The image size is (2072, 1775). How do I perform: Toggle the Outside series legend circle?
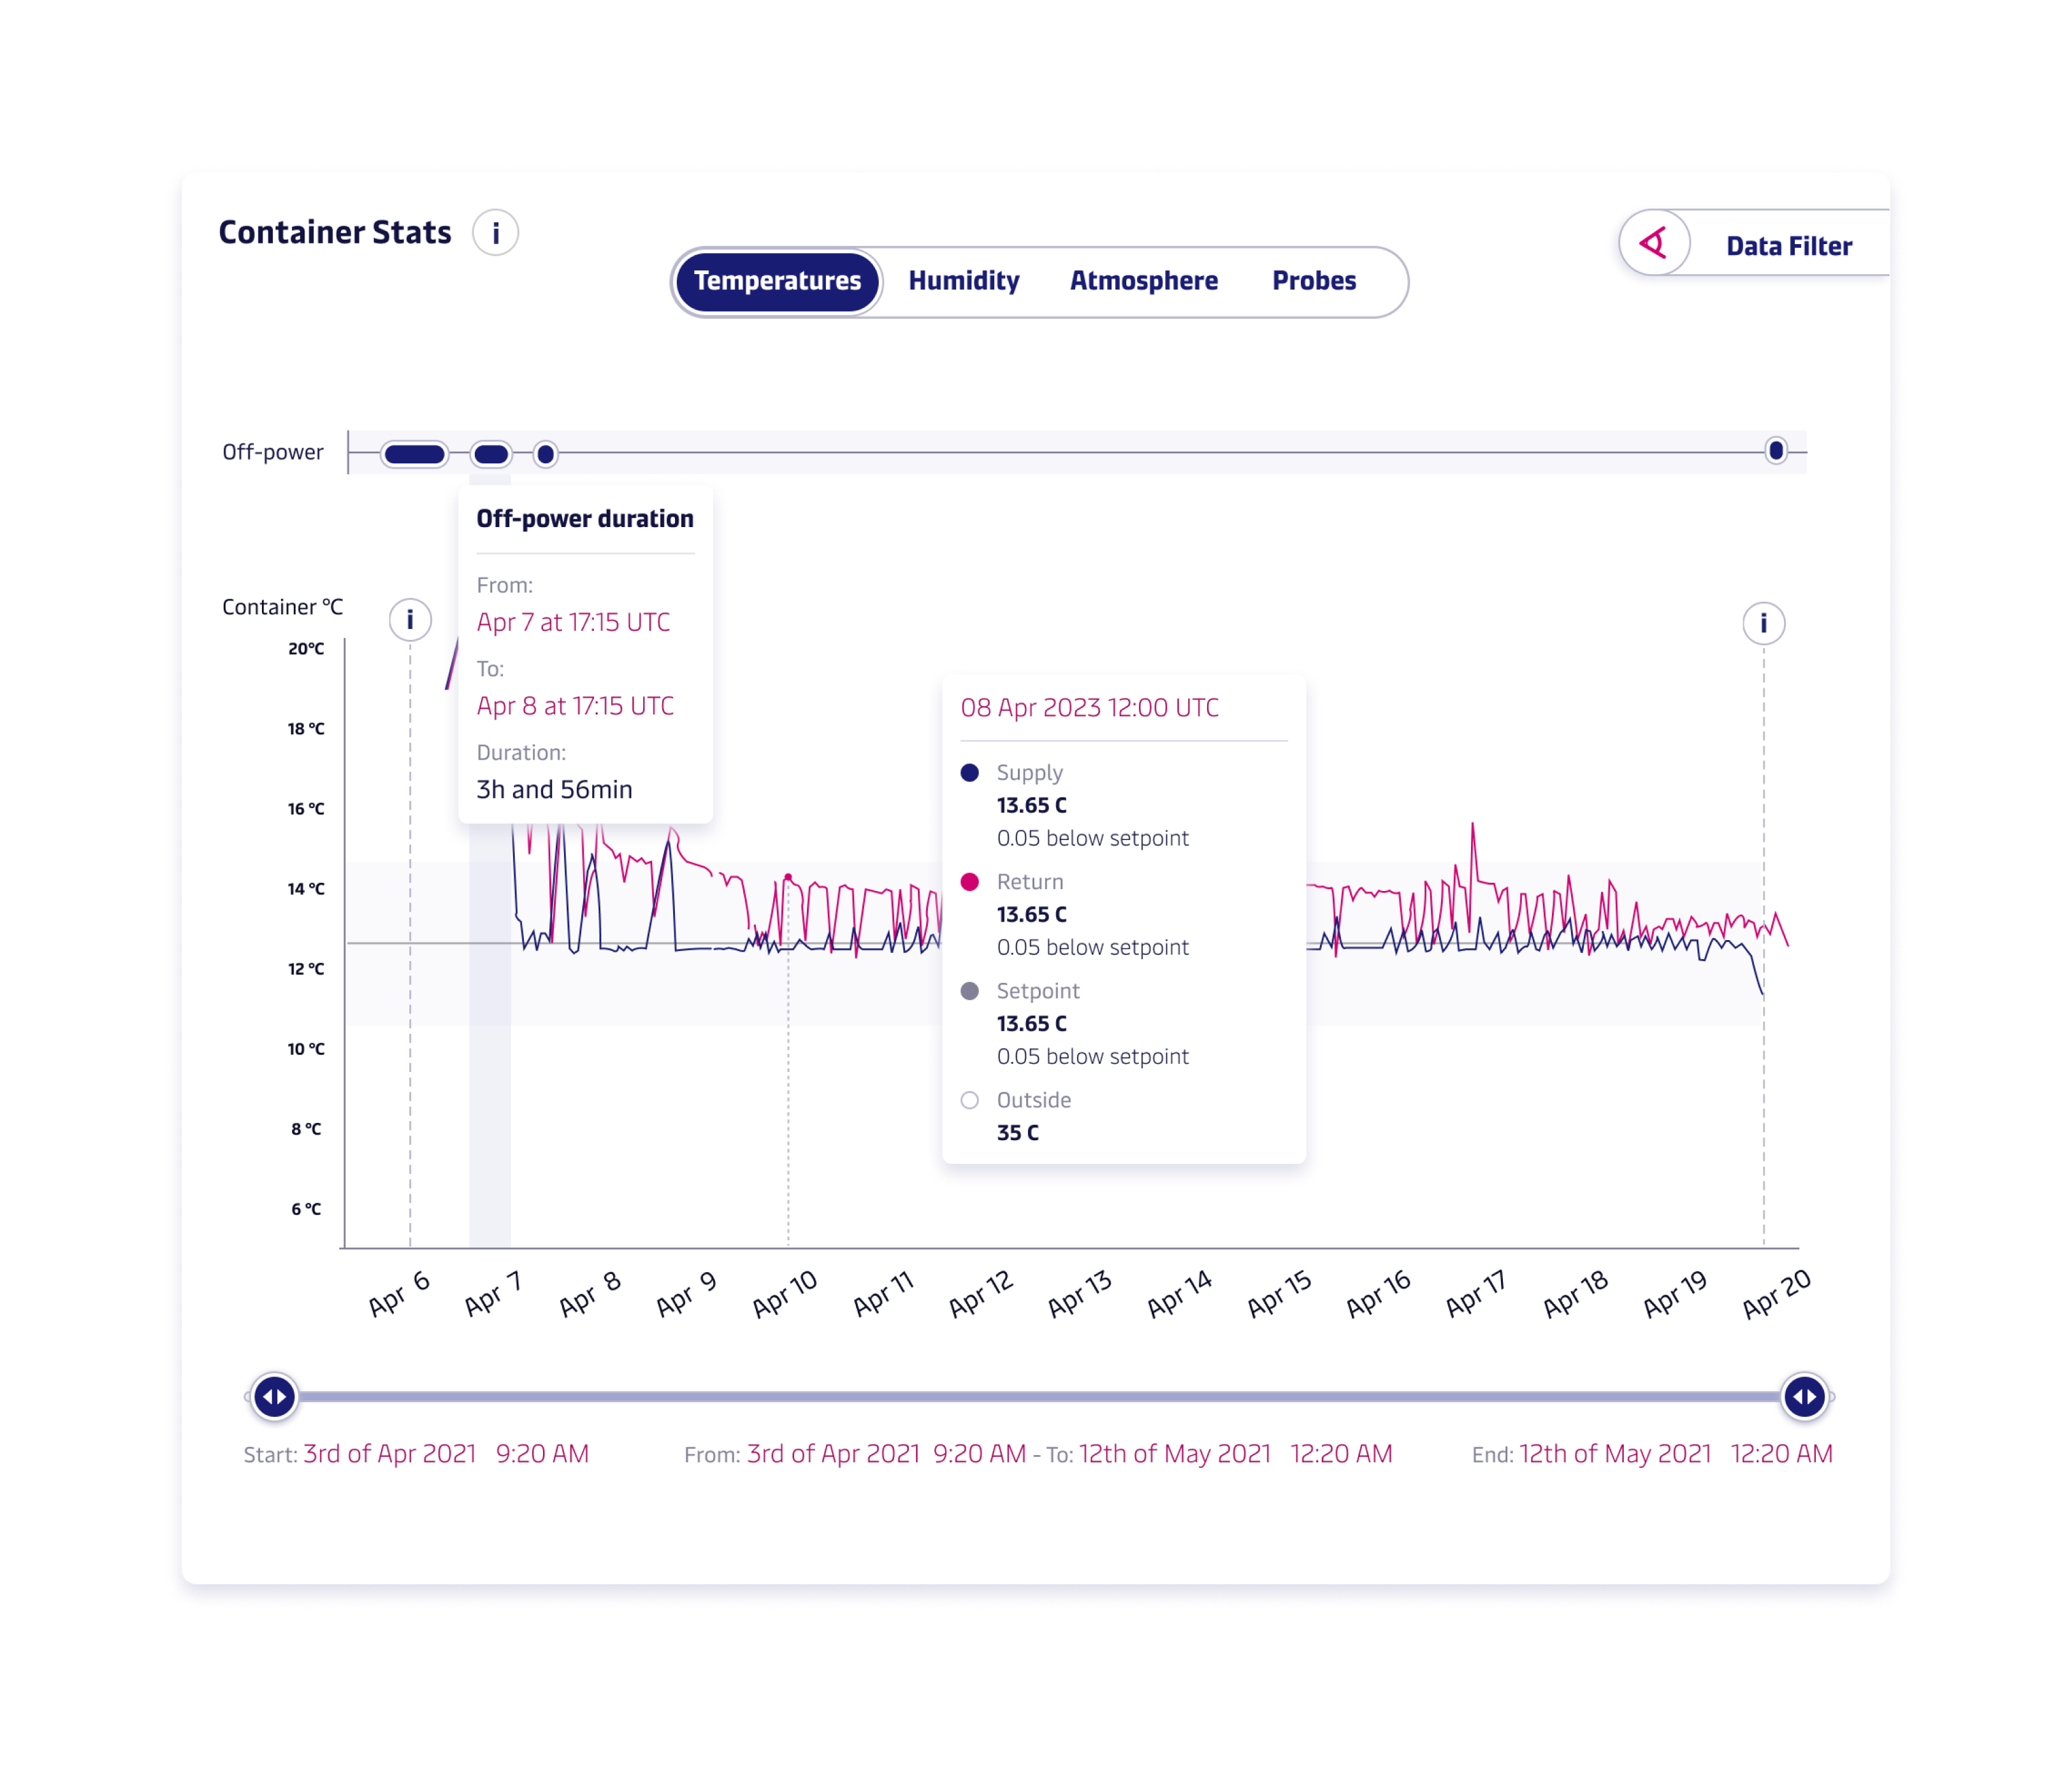(969, 1100)
